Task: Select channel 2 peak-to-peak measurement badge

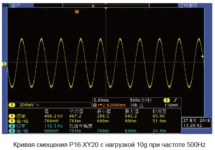Action: pos(12,131)
